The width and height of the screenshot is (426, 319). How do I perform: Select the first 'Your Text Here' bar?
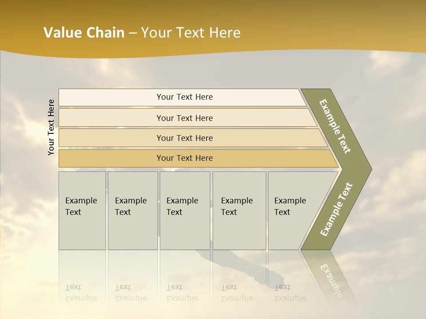(185, 97)
